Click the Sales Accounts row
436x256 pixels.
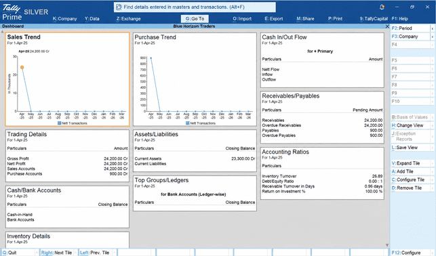click(67, 169)
